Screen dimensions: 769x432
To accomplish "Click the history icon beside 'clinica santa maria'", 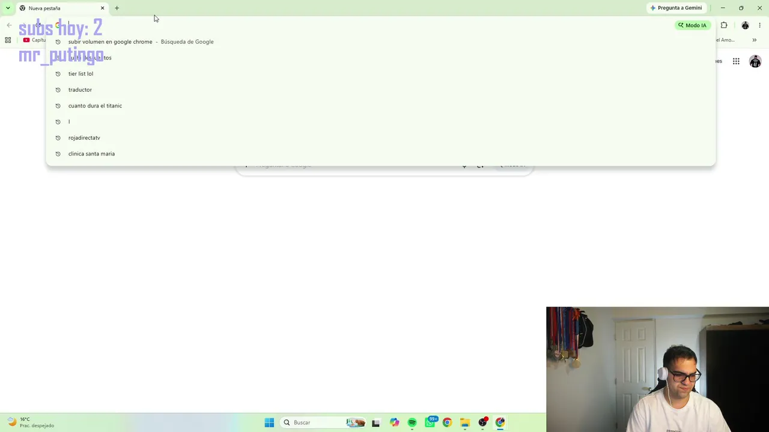I will [x=58, y=154].
